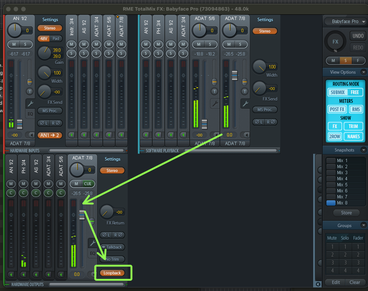Click the Store snapshot button

tap(346, 213)
